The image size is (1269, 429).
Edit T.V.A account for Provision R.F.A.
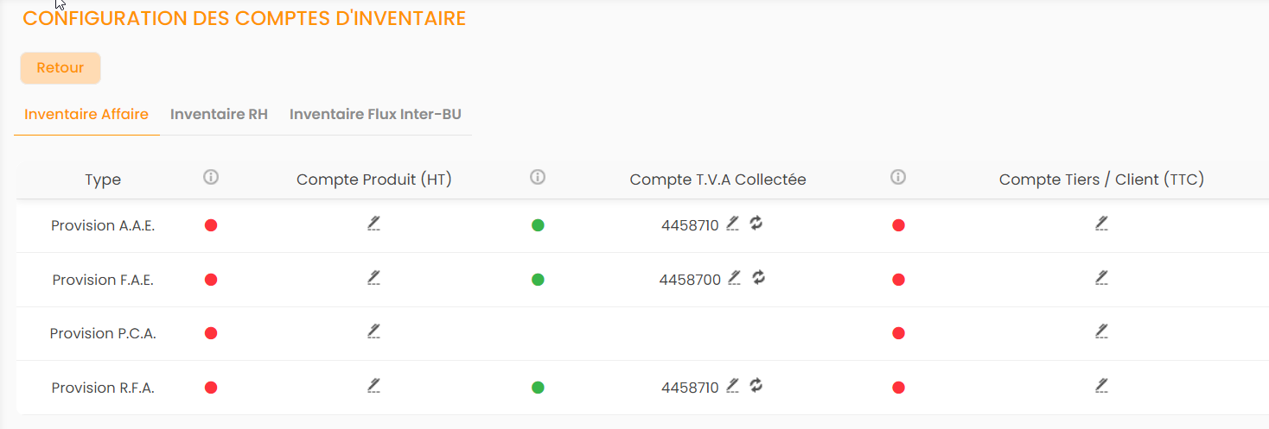coord(733,386)
